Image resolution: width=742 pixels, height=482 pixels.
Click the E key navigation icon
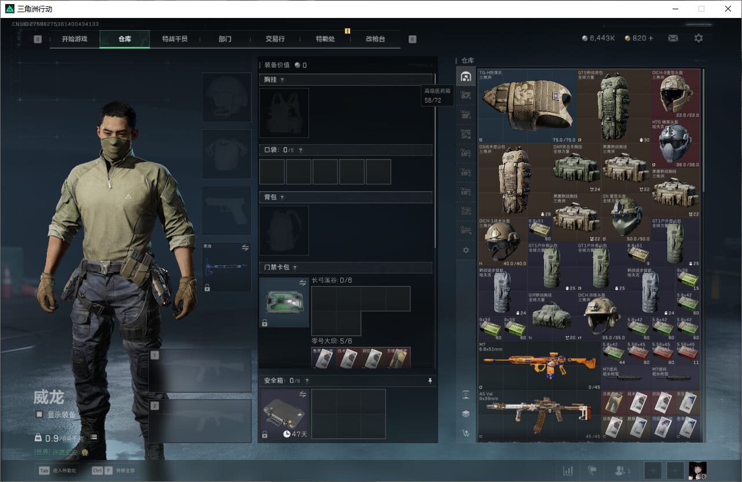(x=412, y=39)
